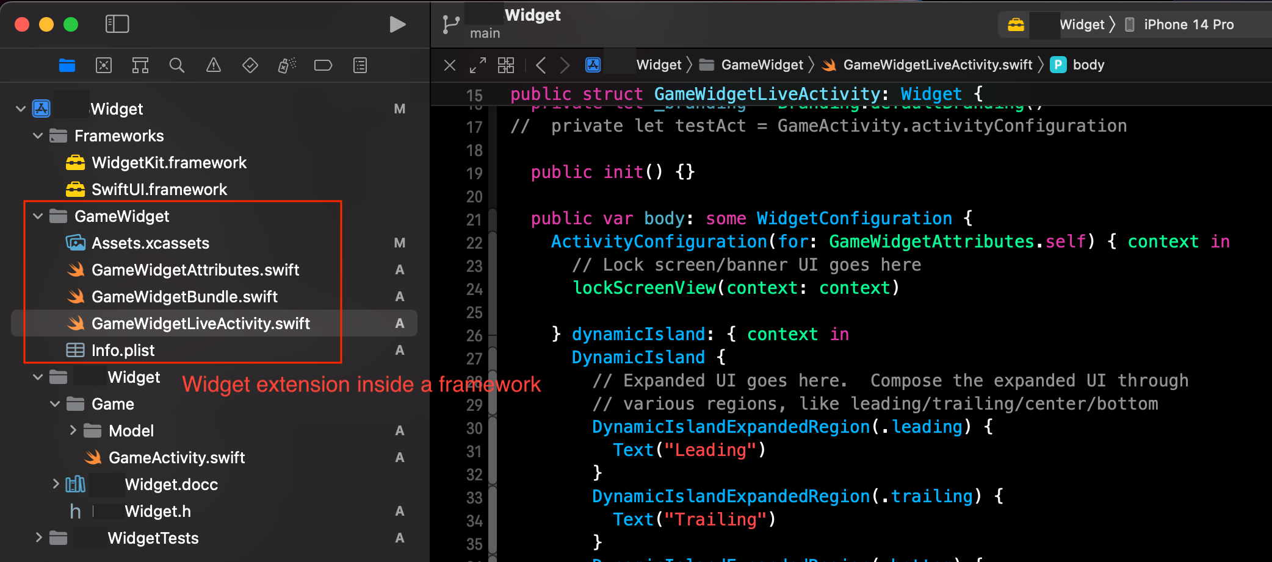Open the Issue navigator warning icon
Screen dimensions: 1272x562
coord(214,65)
